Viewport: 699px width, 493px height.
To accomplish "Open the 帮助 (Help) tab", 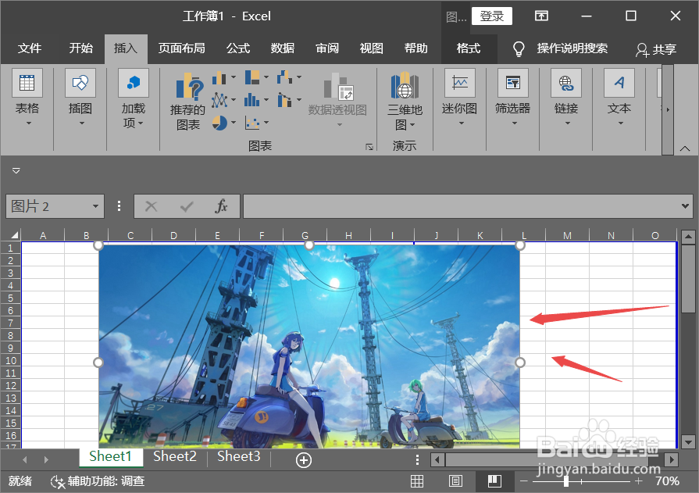I will click(x=415, y=48).
